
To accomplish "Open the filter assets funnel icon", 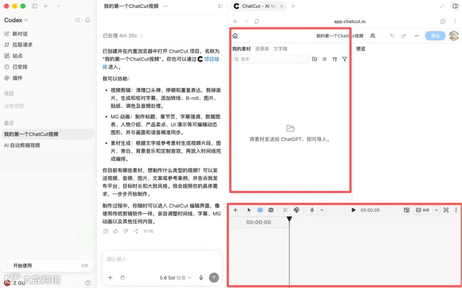I will pos(344,59).
